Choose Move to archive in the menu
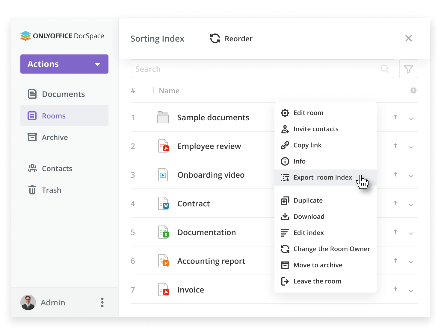441x335 pixels. point(318,265)
